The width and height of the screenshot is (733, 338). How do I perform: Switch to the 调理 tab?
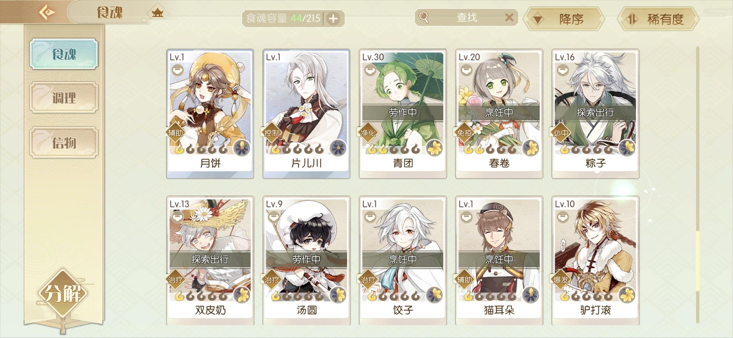coord(64,98)
